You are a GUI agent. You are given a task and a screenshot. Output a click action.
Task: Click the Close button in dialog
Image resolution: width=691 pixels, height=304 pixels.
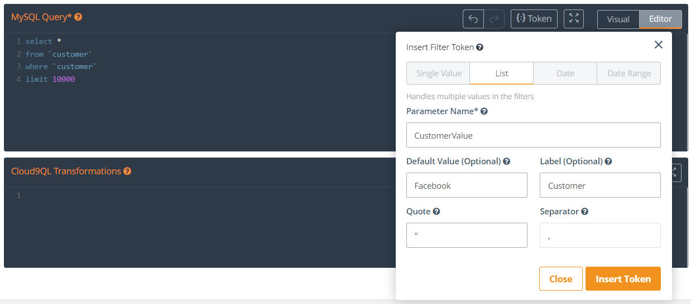(560, 279)
